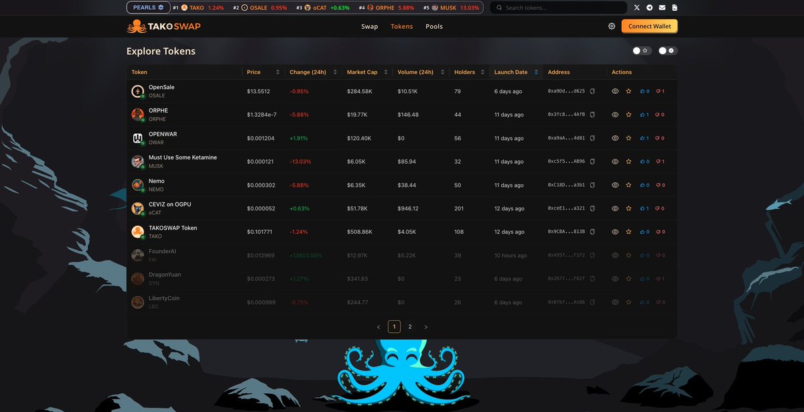Open the X social link in the header
This screenshot has height=412, width=804.
pyautogui.click(x=638, y=7)
